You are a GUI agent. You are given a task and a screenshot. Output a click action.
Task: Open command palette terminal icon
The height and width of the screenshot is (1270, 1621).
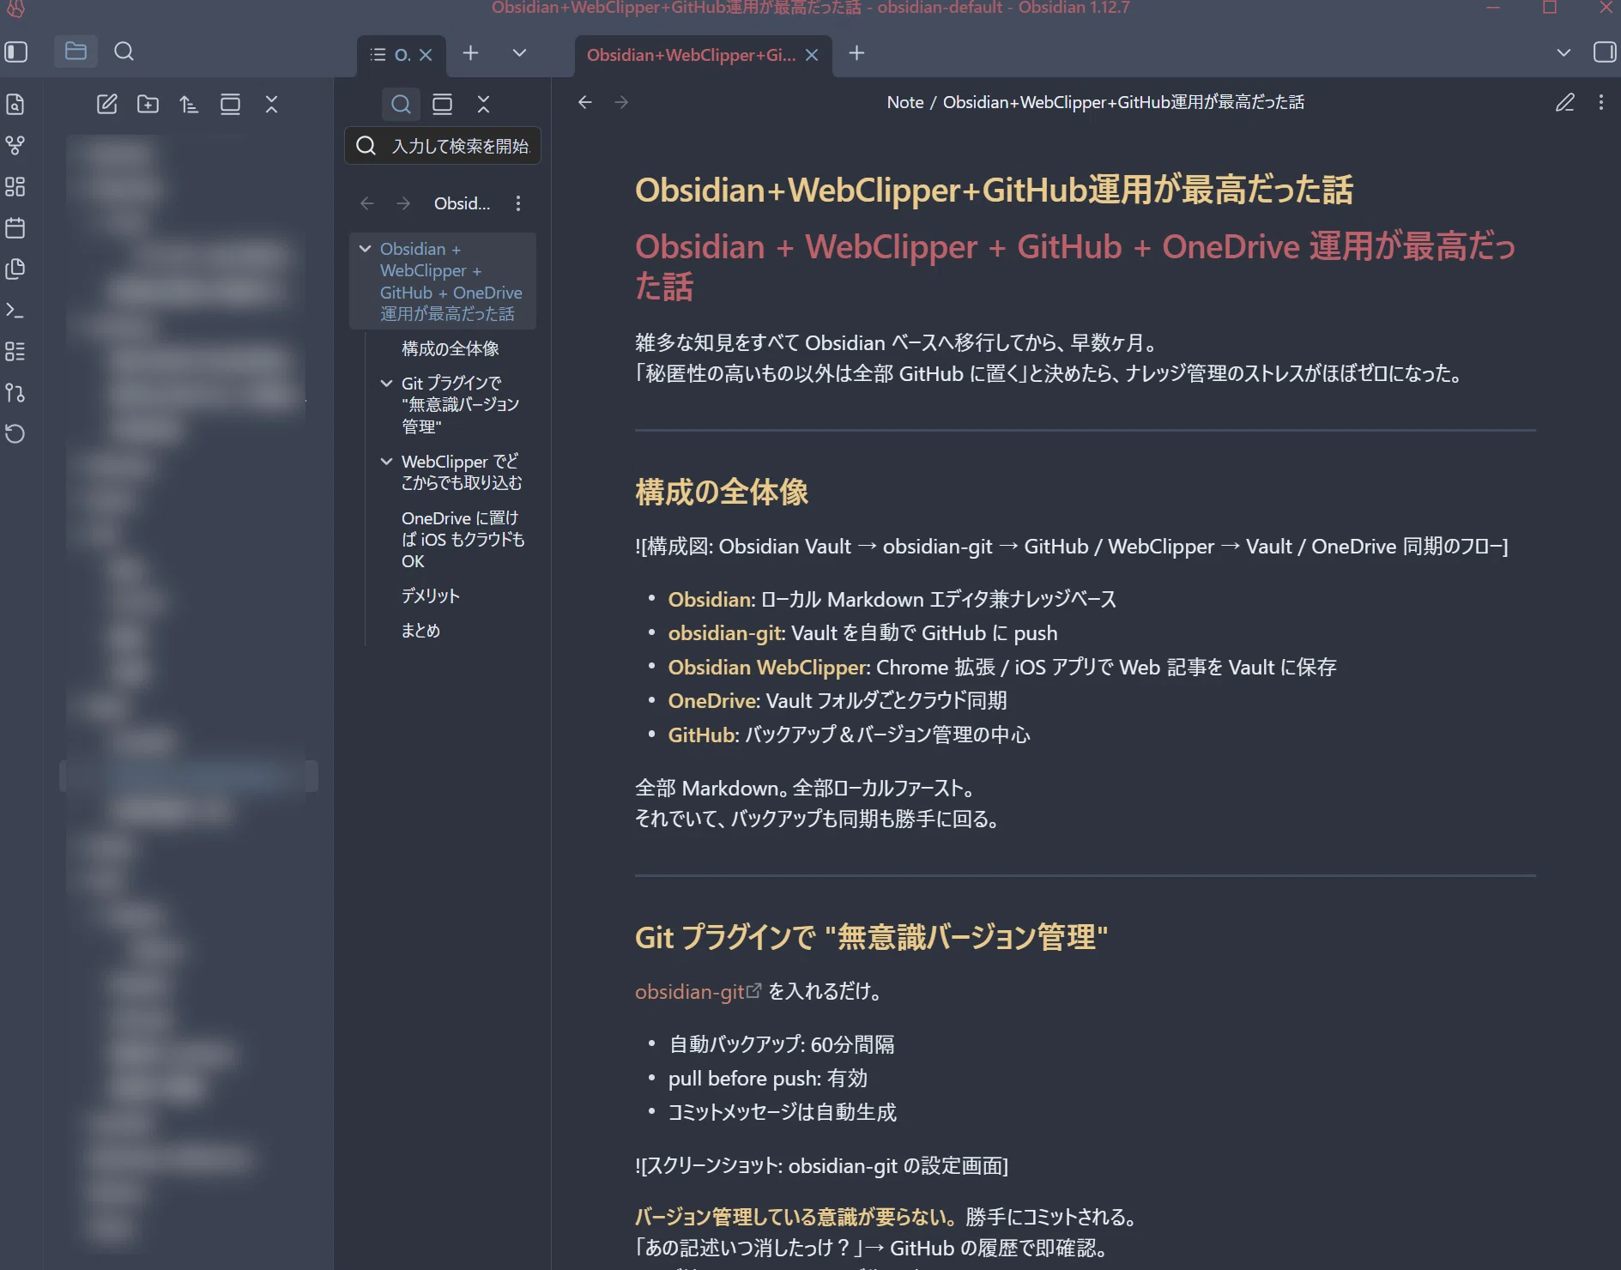click(x=15, y=311)
